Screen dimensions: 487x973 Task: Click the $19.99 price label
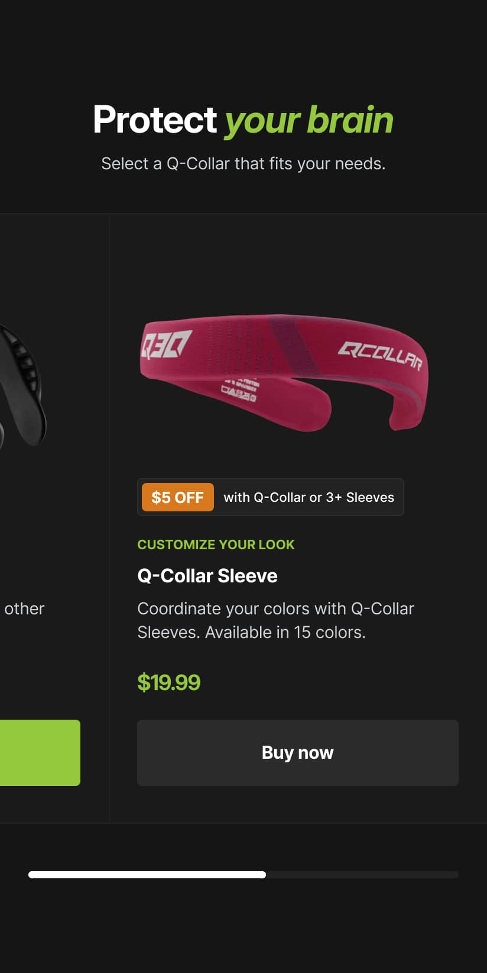click(x=169, y=682)
